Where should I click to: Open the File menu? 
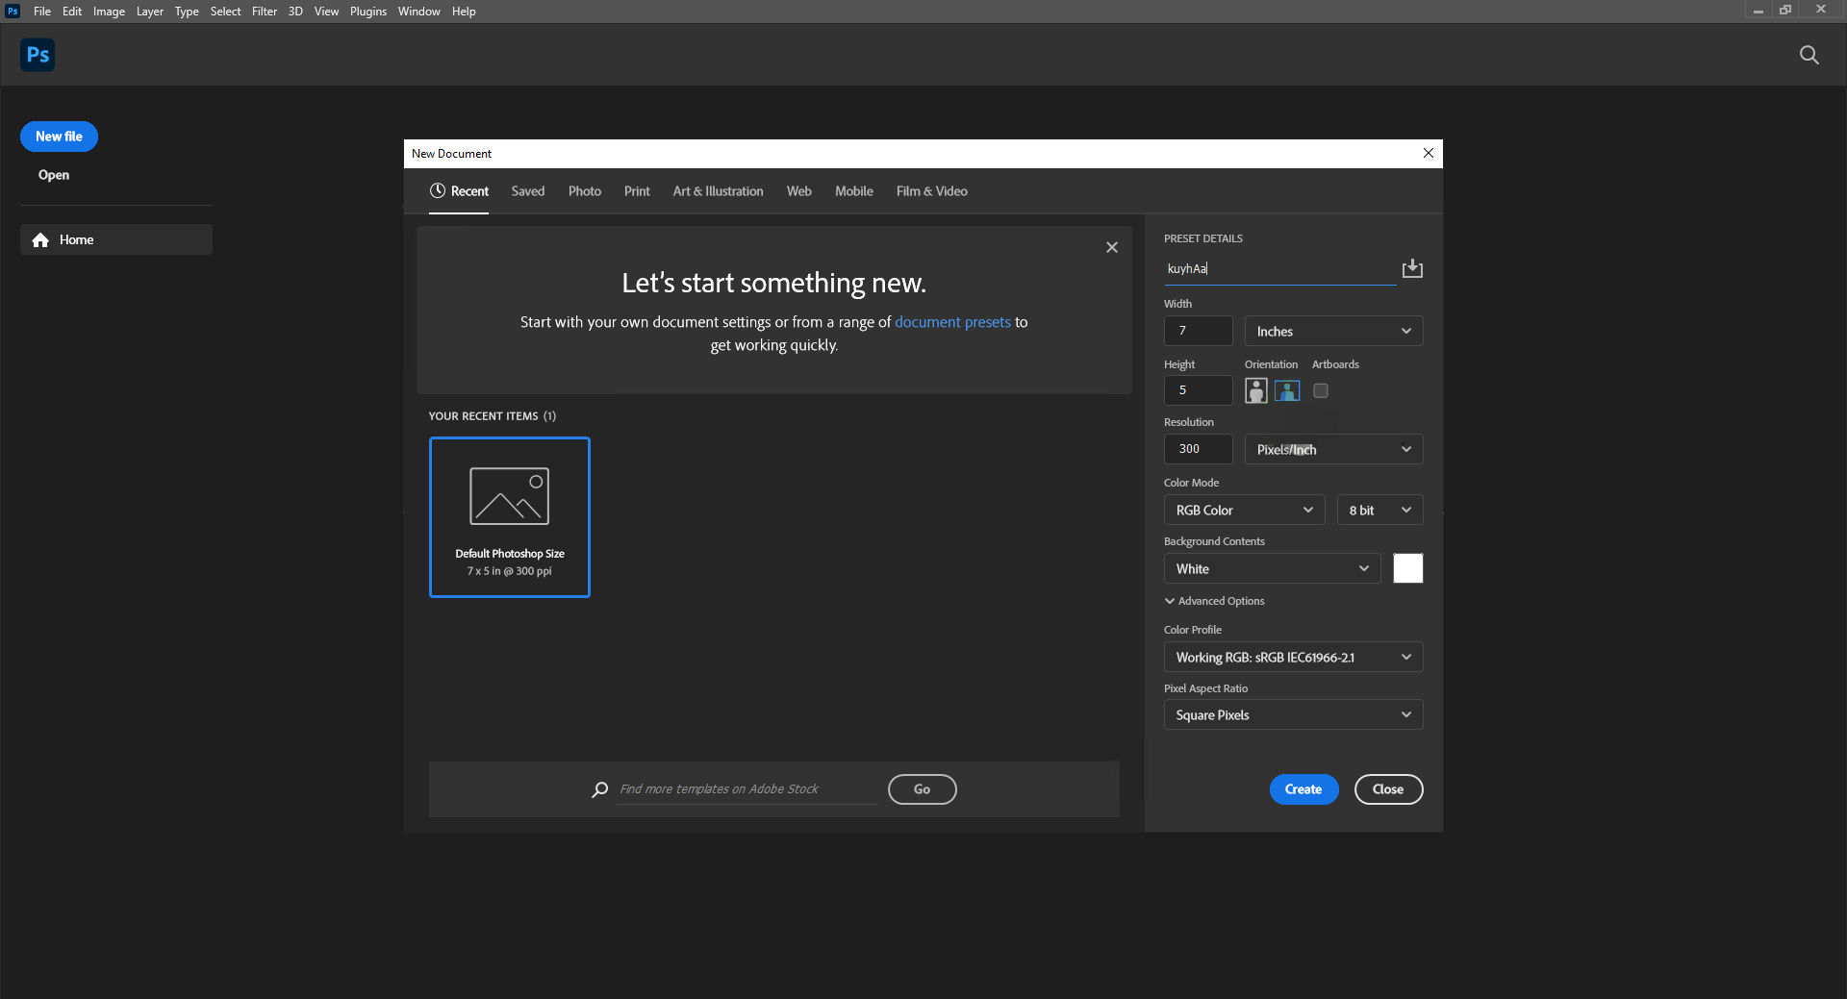click(x=42, y=12)
